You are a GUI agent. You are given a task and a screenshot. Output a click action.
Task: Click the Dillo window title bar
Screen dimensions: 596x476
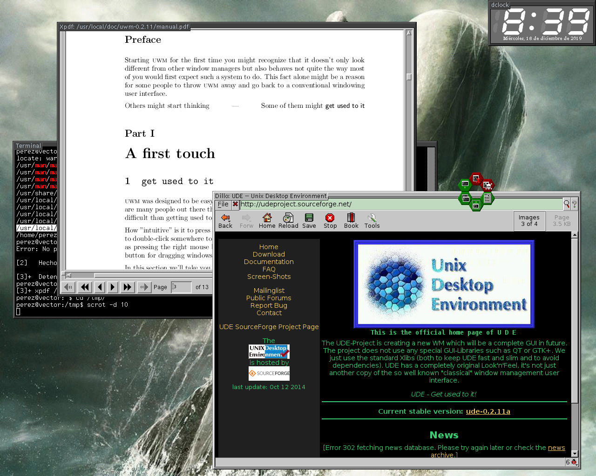(x=271, y=196)
